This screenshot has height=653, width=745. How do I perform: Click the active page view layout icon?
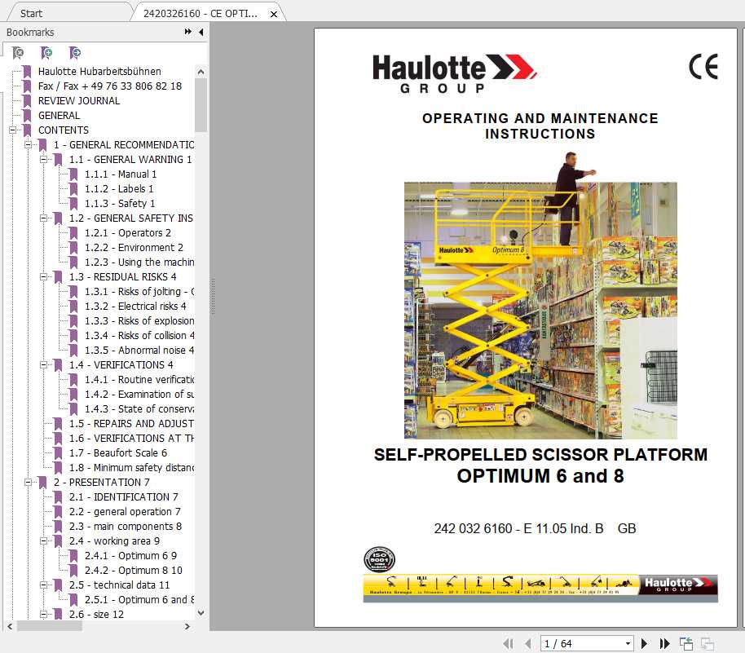click(x=686, y=643)
